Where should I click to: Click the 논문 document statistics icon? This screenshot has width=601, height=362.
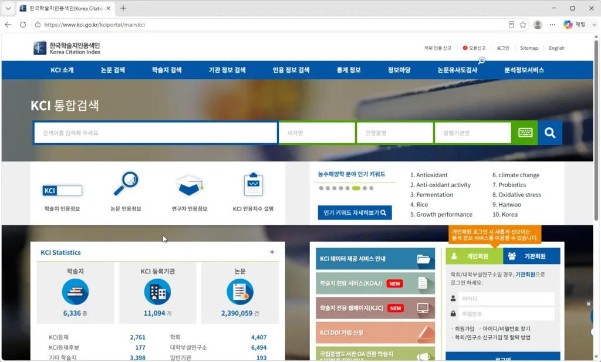click(x=240, y=292)
